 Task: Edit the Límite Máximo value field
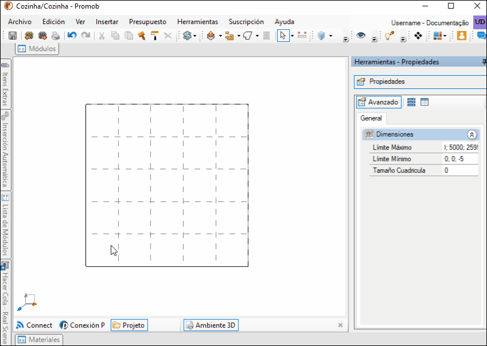click(461, 147)
